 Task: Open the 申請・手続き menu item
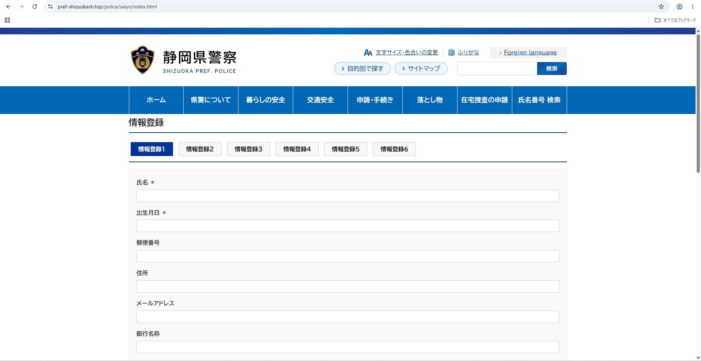tap(375, 100)
